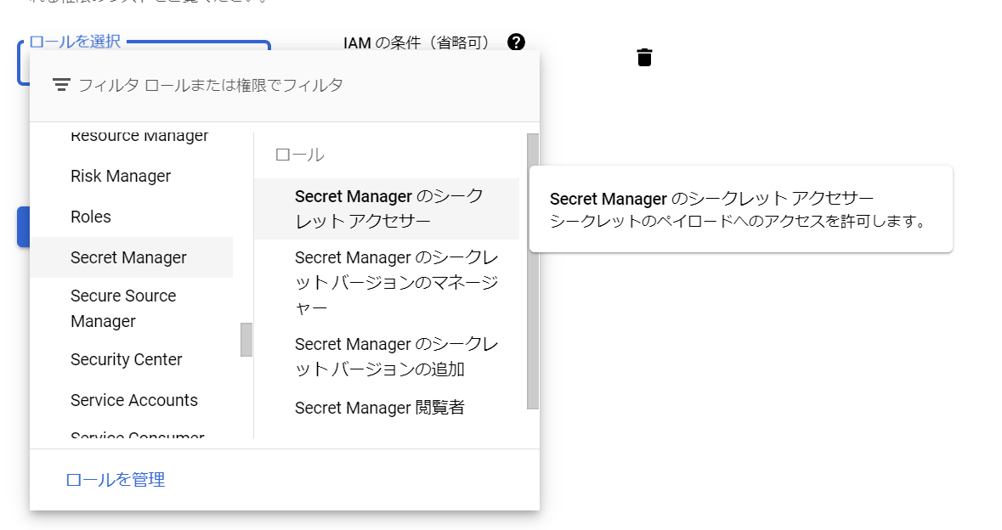
Task: Click the ロール header text
Action: tap(299, 155)
